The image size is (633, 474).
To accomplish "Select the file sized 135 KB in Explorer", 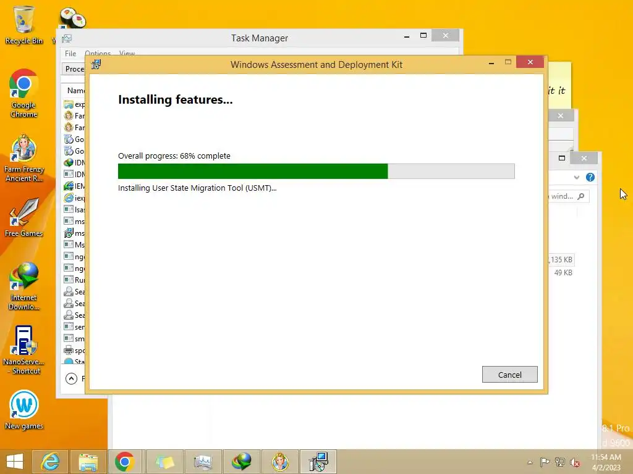I will (561, 260).
